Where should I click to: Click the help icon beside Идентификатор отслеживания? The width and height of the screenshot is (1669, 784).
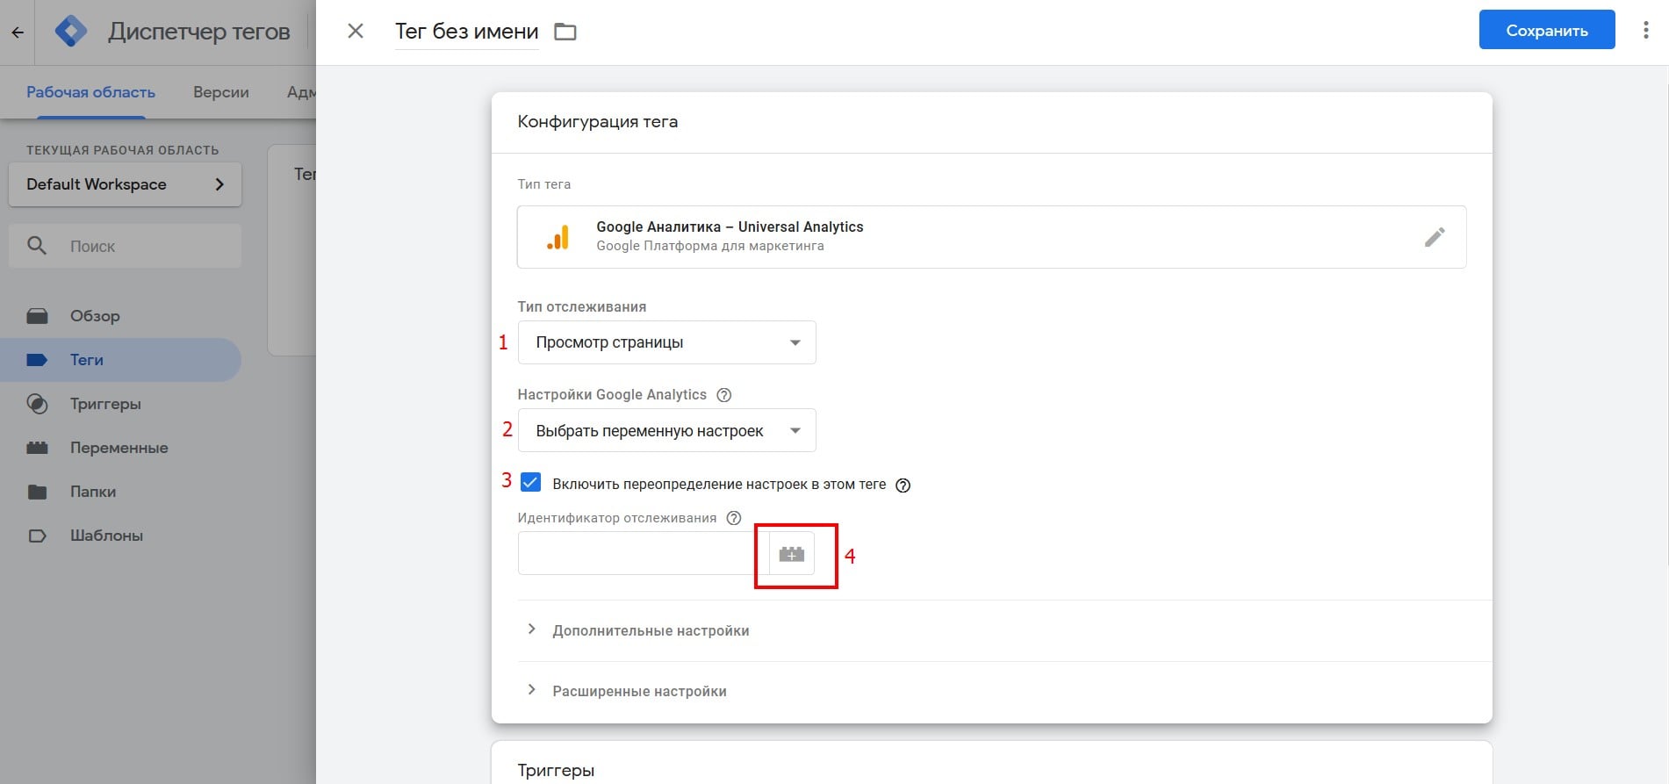[734, 518]
